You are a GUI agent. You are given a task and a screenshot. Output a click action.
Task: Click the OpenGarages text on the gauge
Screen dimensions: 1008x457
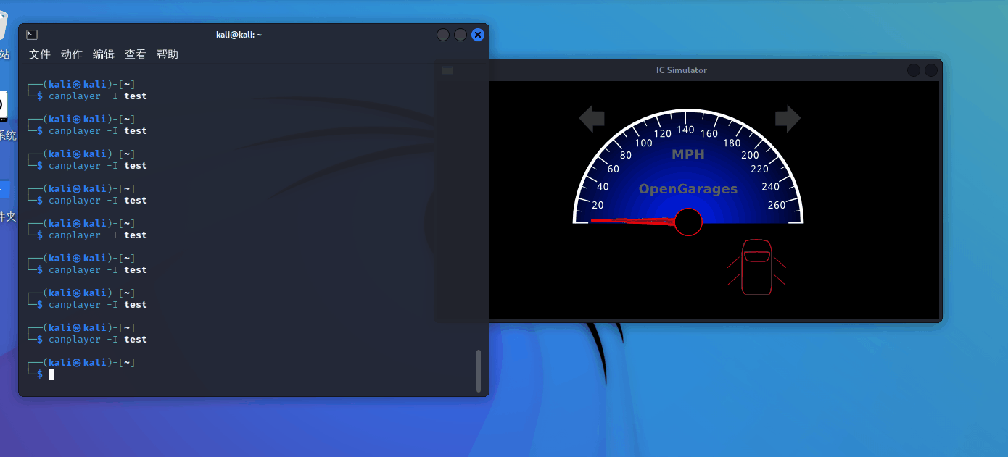tap(688, 189)
